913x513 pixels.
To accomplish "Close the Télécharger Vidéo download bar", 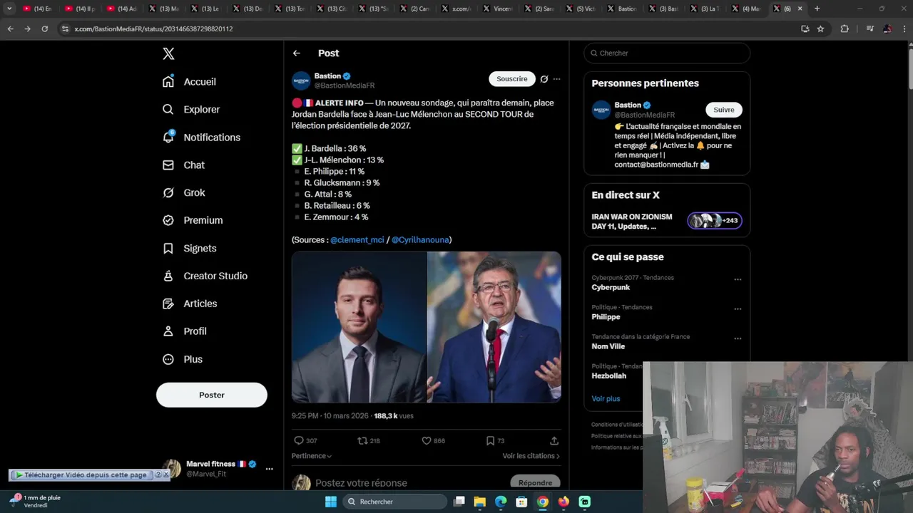I will 166,475.
